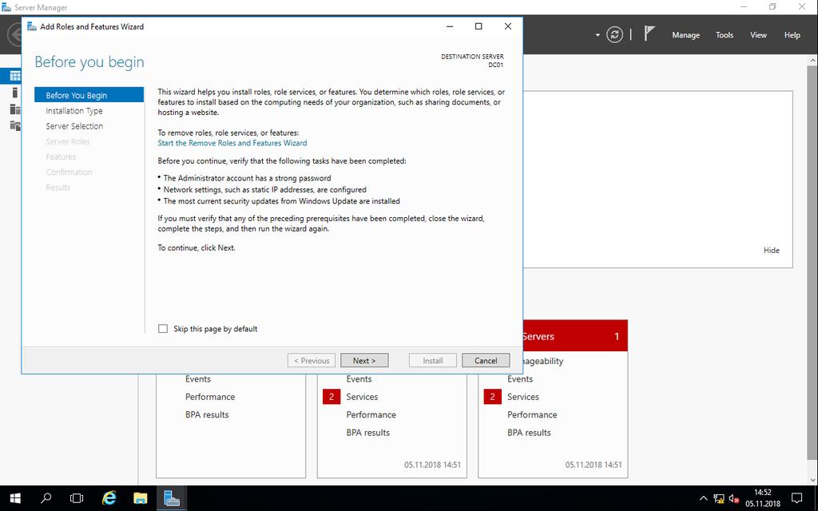Open the Windows Start menu

click(15, 498)
